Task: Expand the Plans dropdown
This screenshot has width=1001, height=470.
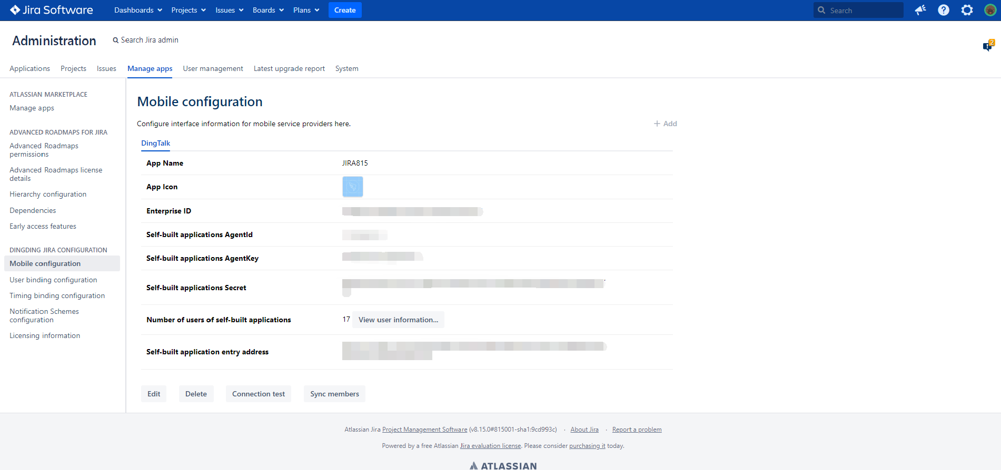Action: (x=306, y=10)
